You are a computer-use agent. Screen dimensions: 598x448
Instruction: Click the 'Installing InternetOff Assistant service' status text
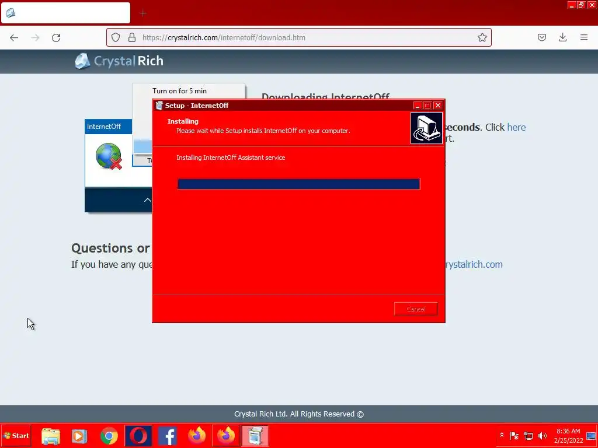[x=231, y=157]
